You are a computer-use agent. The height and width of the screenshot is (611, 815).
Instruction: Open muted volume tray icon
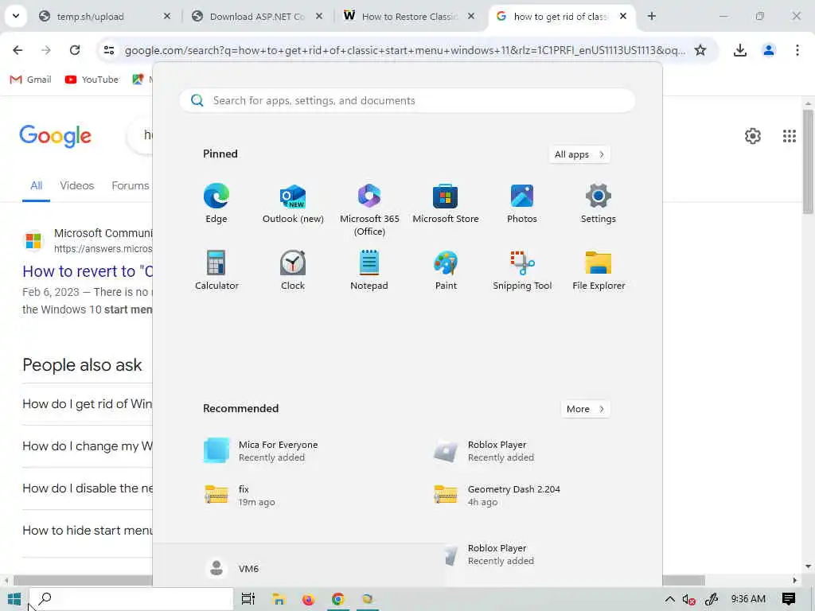tap(688, 599)
